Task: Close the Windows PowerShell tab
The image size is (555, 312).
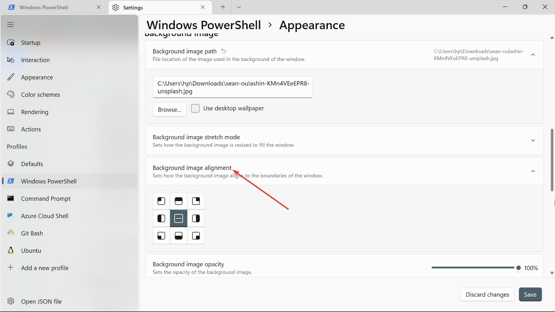Action: click(x=99, y=7)
